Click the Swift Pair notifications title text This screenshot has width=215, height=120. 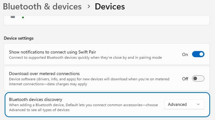[x=52, y=52]
